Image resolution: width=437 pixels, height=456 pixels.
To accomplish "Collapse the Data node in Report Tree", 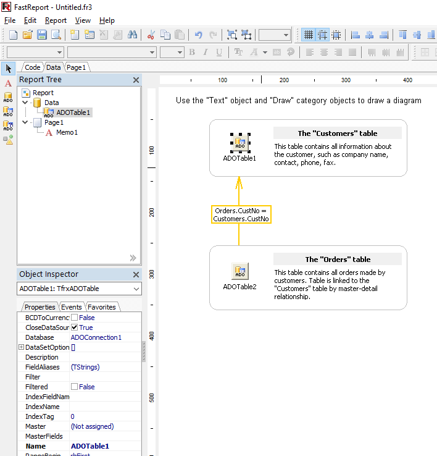I will point(25,103).
